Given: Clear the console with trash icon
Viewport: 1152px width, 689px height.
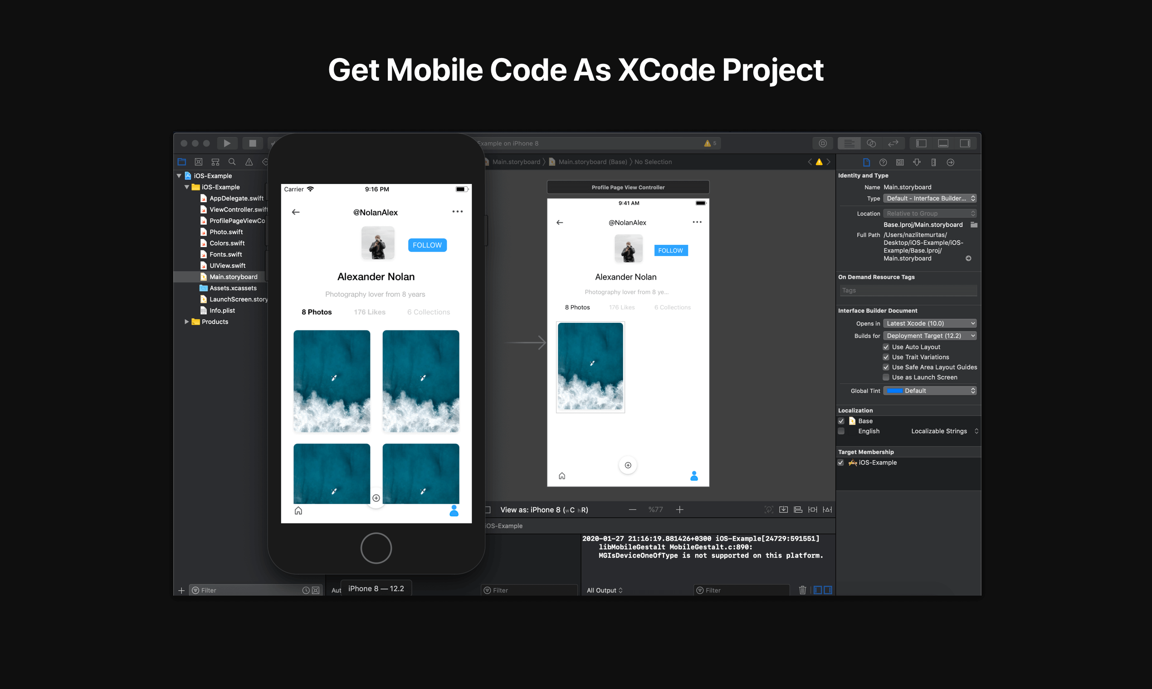Looking at the screenshot, I should click(802, 590).
